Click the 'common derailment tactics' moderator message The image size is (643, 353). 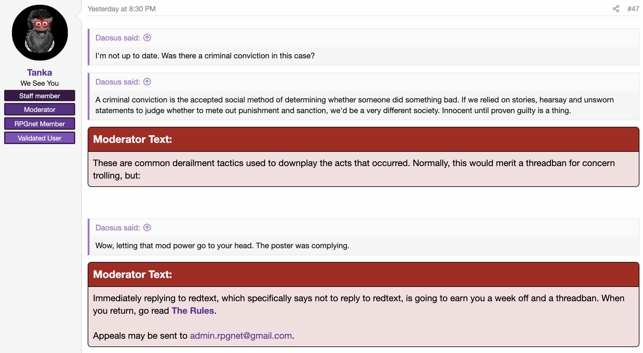pyautogui.click(x=354, y=169)
